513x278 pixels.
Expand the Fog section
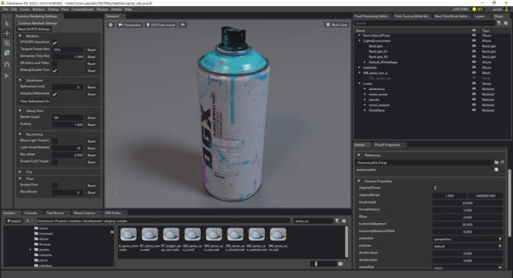[x=21, y=172]
